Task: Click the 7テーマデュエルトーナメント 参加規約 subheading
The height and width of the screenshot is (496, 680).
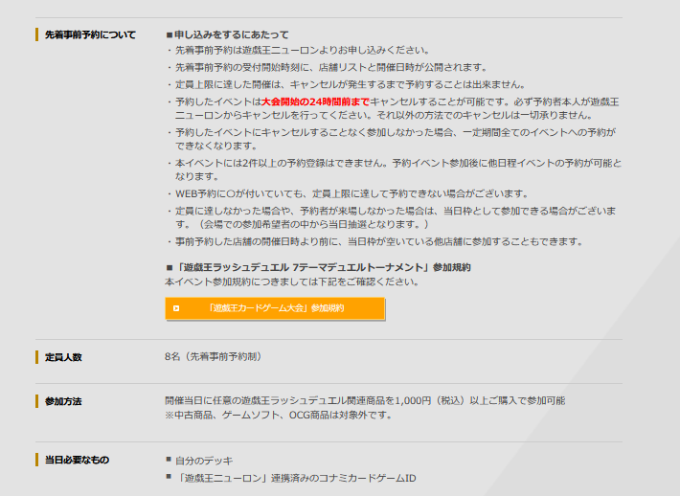Action: coord(318,267)
